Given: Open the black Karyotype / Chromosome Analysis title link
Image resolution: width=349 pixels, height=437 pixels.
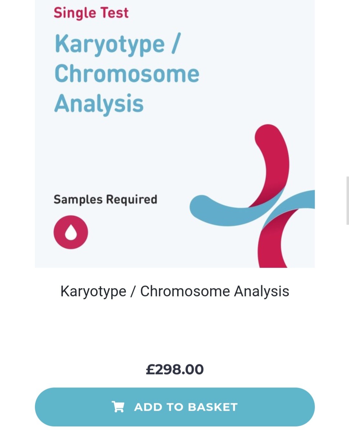Looking at the screenshot, I should point(174,291).
